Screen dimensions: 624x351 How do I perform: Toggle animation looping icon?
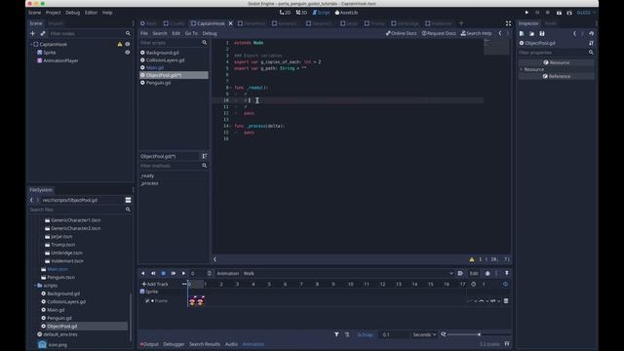505,284
